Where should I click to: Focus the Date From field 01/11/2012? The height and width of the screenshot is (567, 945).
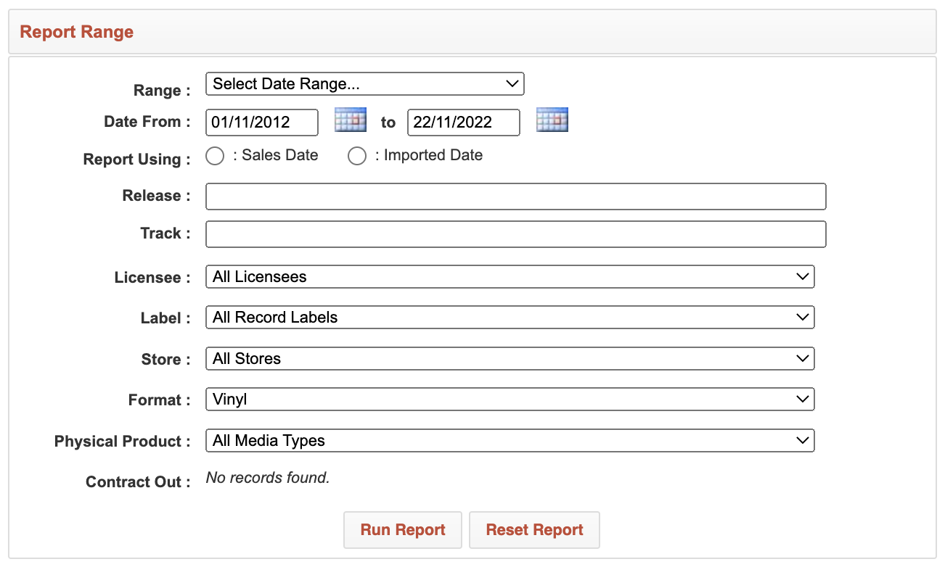[262, 123]
